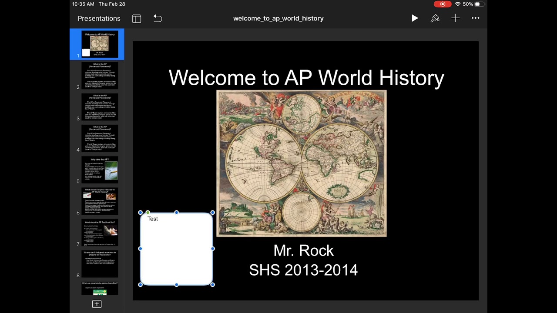This screenshot has height=313, width=557.
Task: Tap the top-left resize handle of shape
Action: tap(140, 213)
